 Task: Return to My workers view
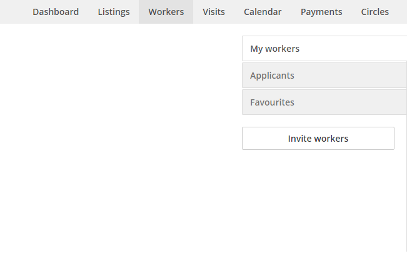(324, 49)
